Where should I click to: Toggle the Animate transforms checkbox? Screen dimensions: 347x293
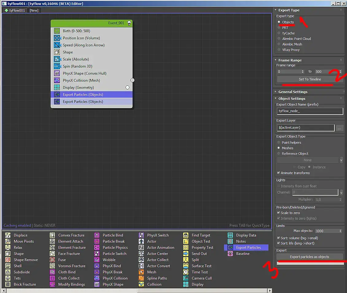pyautogui.click(x=279, y=173)
